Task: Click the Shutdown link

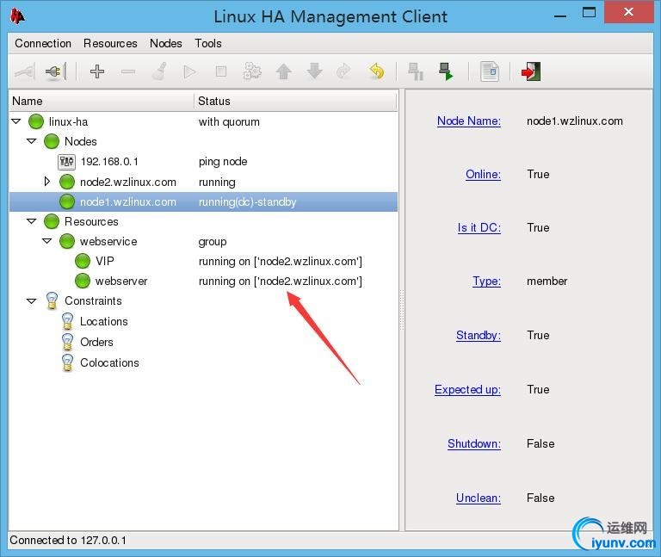Action: [x=474, y=443]
